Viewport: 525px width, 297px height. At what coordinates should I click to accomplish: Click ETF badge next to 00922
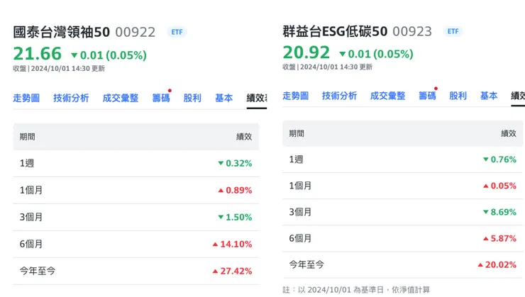pyautogui.click(x=177, y=32)
